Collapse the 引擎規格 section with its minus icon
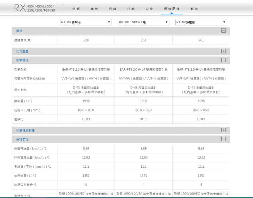 [223, 60]
